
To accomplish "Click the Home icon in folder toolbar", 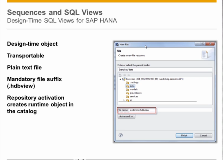I will click(120, 75).
